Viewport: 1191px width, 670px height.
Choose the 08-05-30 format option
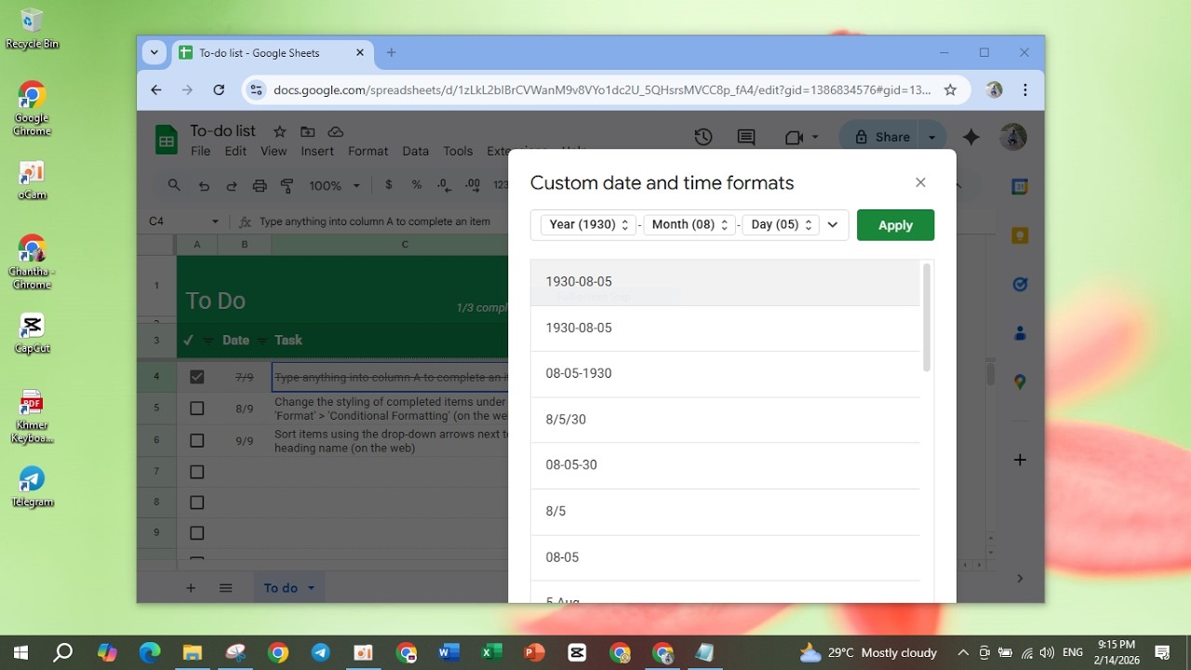click(x=725, y=465)
